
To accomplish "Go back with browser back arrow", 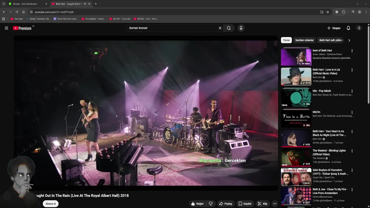I will 4,12.
